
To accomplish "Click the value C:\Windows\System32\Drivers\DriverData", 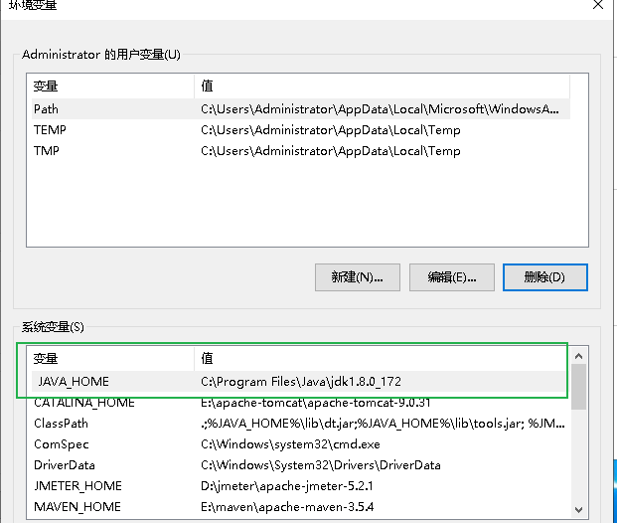I will click(321, 465).
